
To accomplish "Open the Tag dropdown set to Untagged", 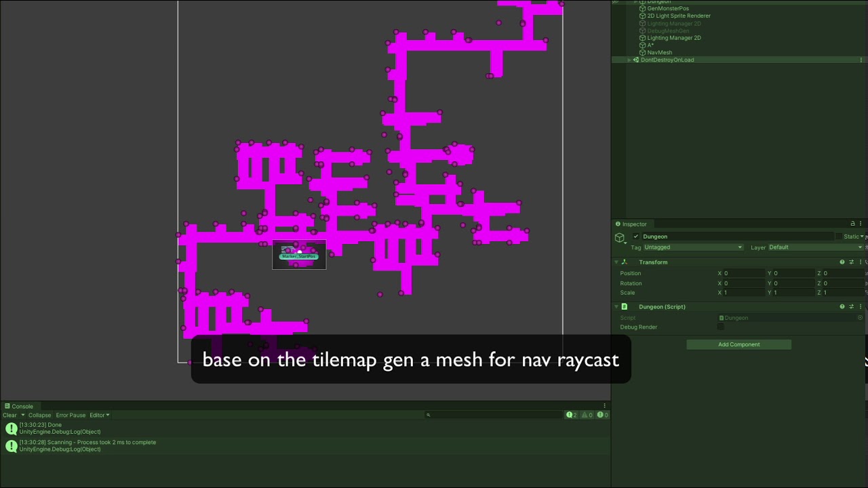I will coord(693,247).
